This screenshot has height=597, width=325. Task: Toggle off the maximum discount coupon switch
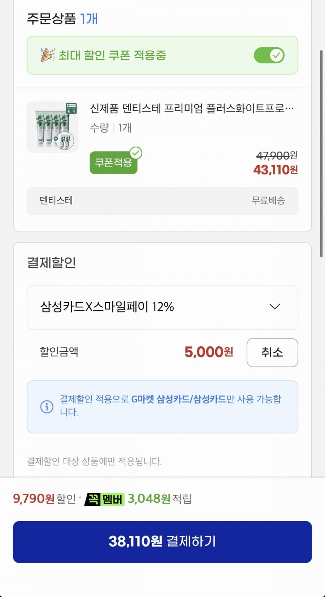pos(269,55)
